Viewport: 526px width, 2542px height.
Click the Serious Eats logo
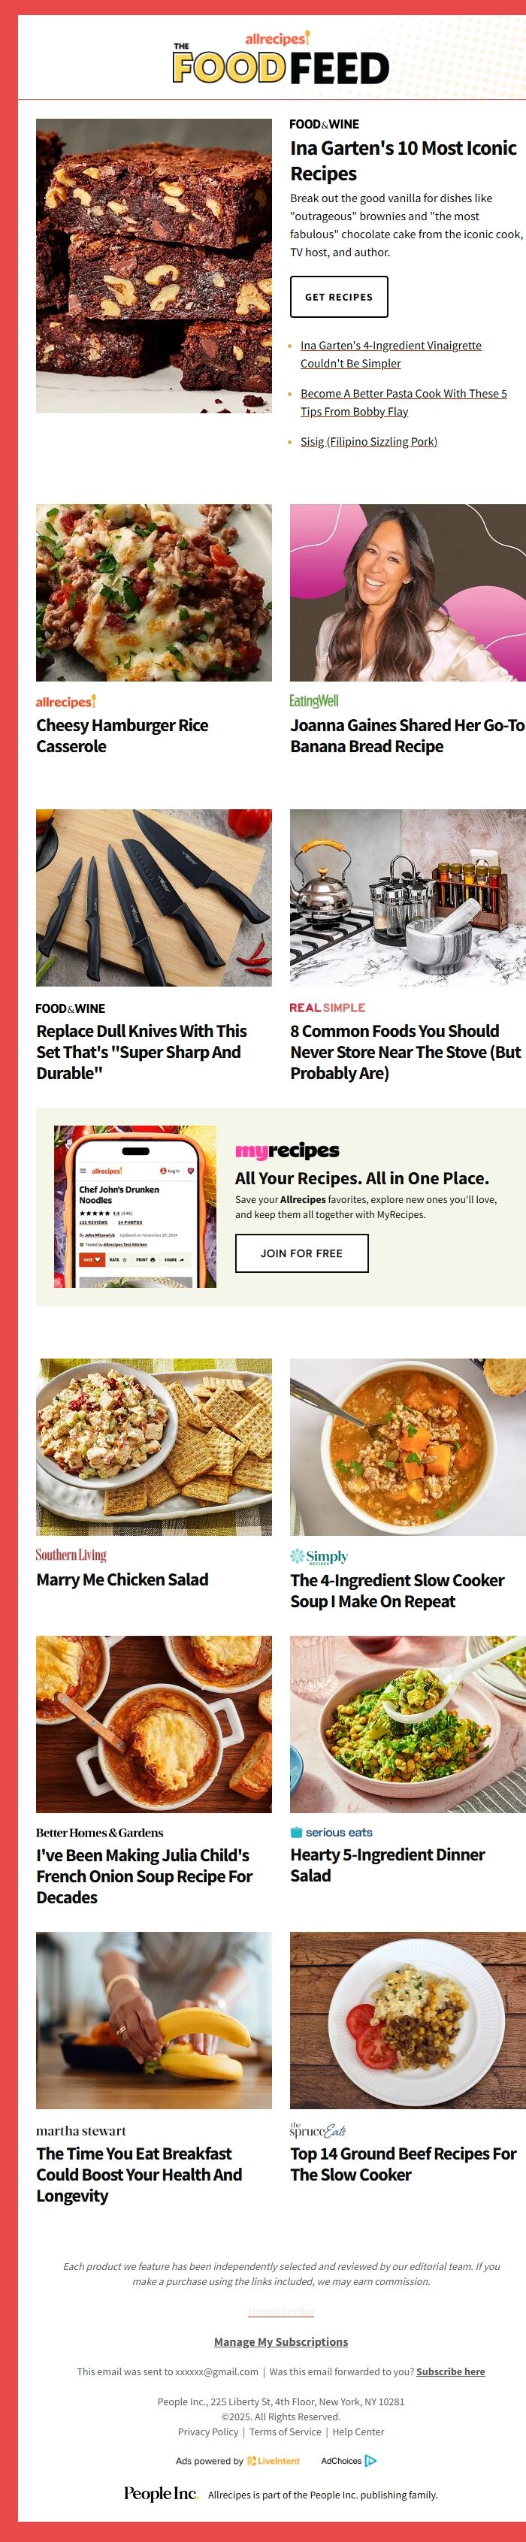pos(331,1831)
